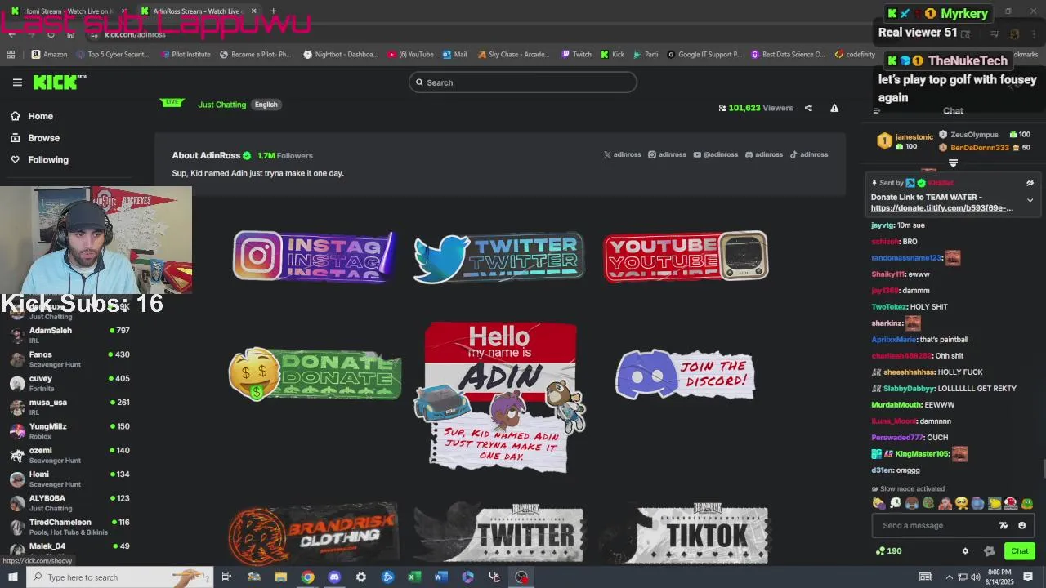
Task: Collapse the chat panel icon
Action: [876, 111]
